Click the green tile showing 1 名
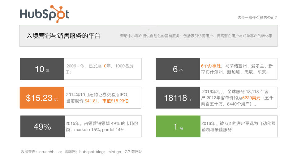 pyautogui.click(x=178, y=126)
